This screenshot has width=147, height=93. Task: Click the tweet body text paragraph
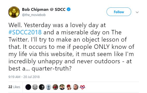tap(71, 47)
